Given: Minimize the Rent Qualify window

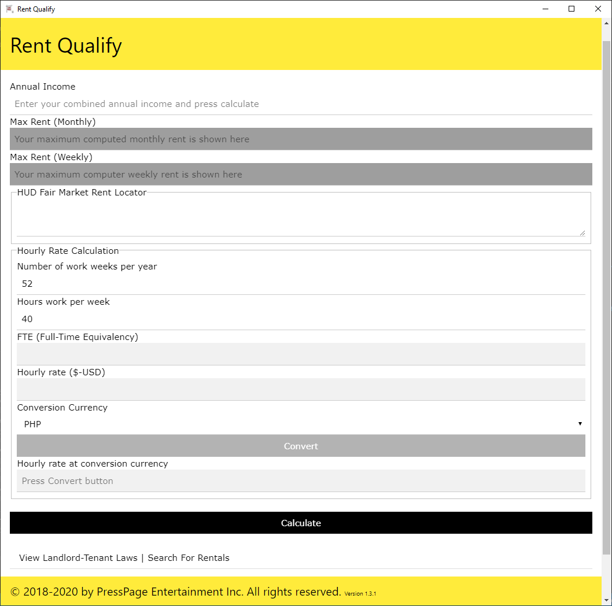Looking at the screenshot, I should [545, 9].
